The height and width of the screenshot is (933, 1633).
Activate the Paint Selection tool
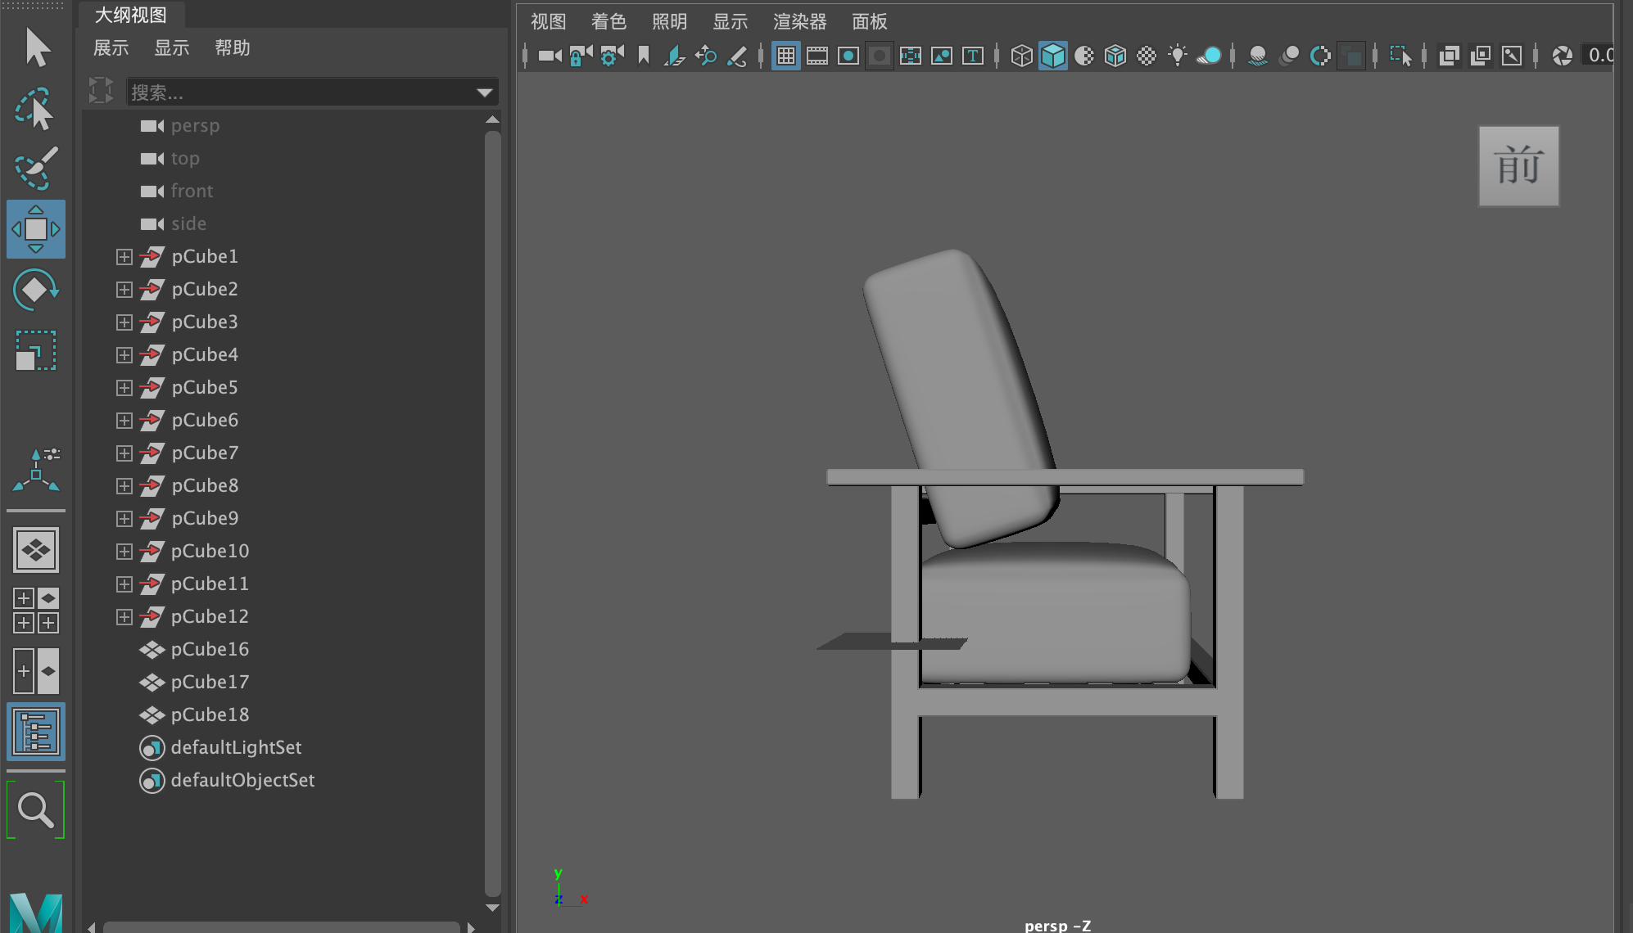[x=35, y=168]
